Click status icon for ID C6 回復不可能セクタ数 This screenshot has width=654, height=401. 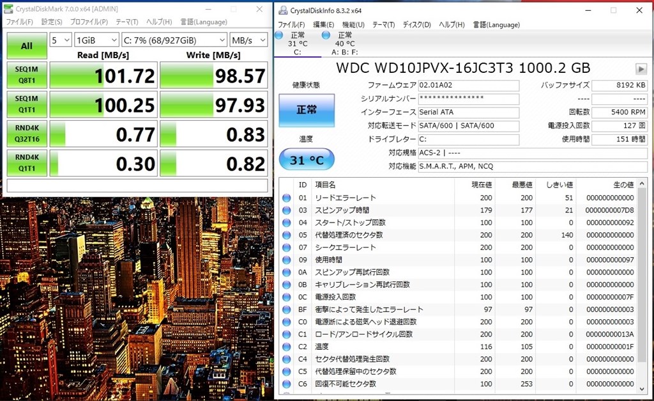pos(287,384)
